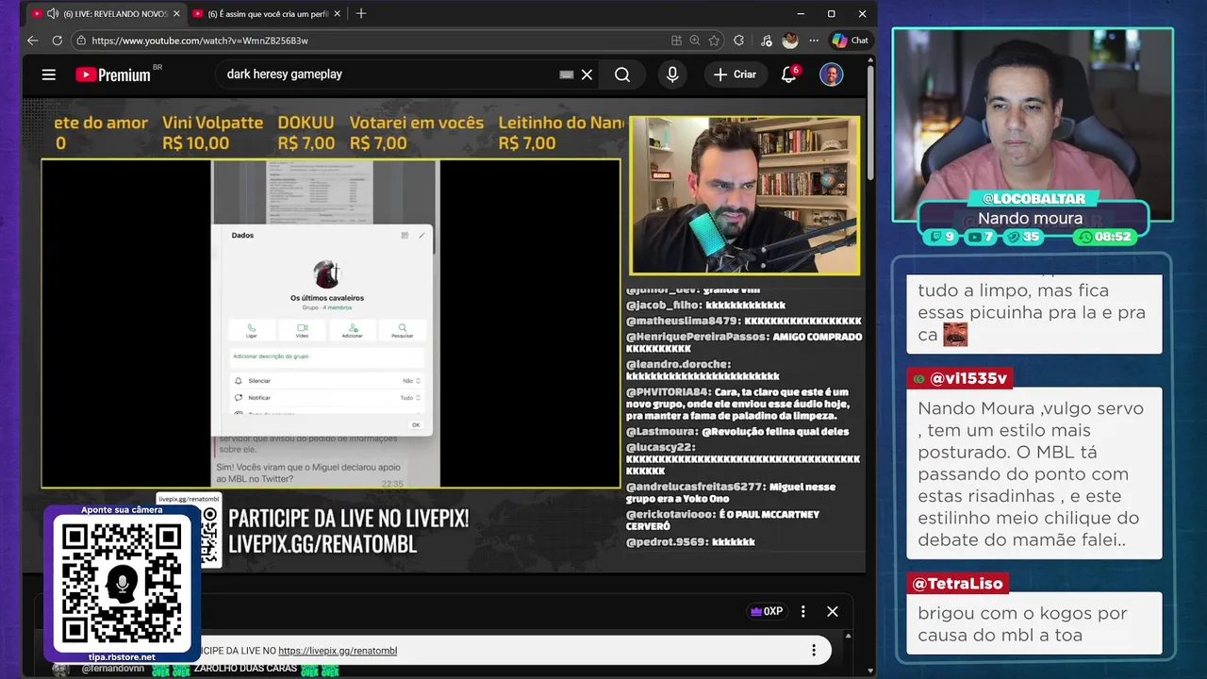Open browser profile picture
1207x679 pixels.
coord(790,41)
